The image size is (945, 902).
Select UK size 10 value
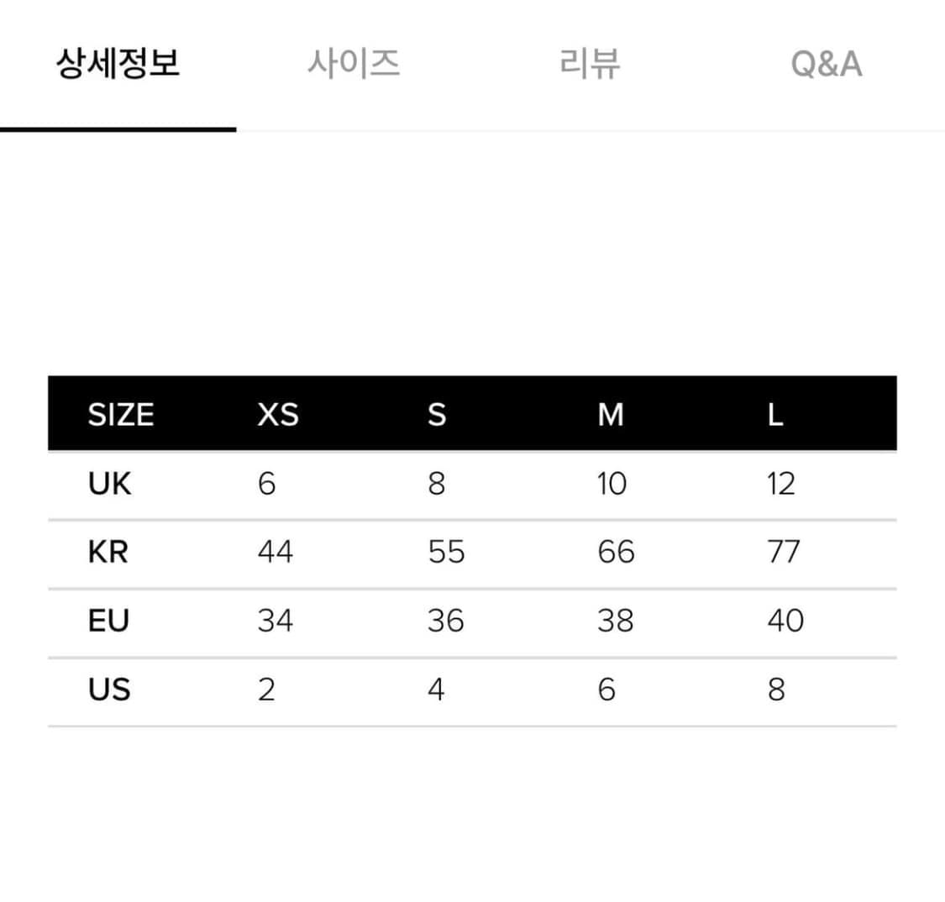613,483
